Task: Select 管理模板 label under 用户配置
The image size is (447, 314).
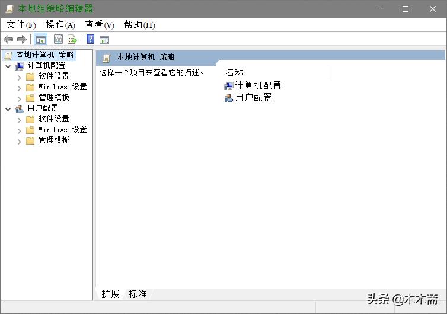Action: click(x=54, y=140)
